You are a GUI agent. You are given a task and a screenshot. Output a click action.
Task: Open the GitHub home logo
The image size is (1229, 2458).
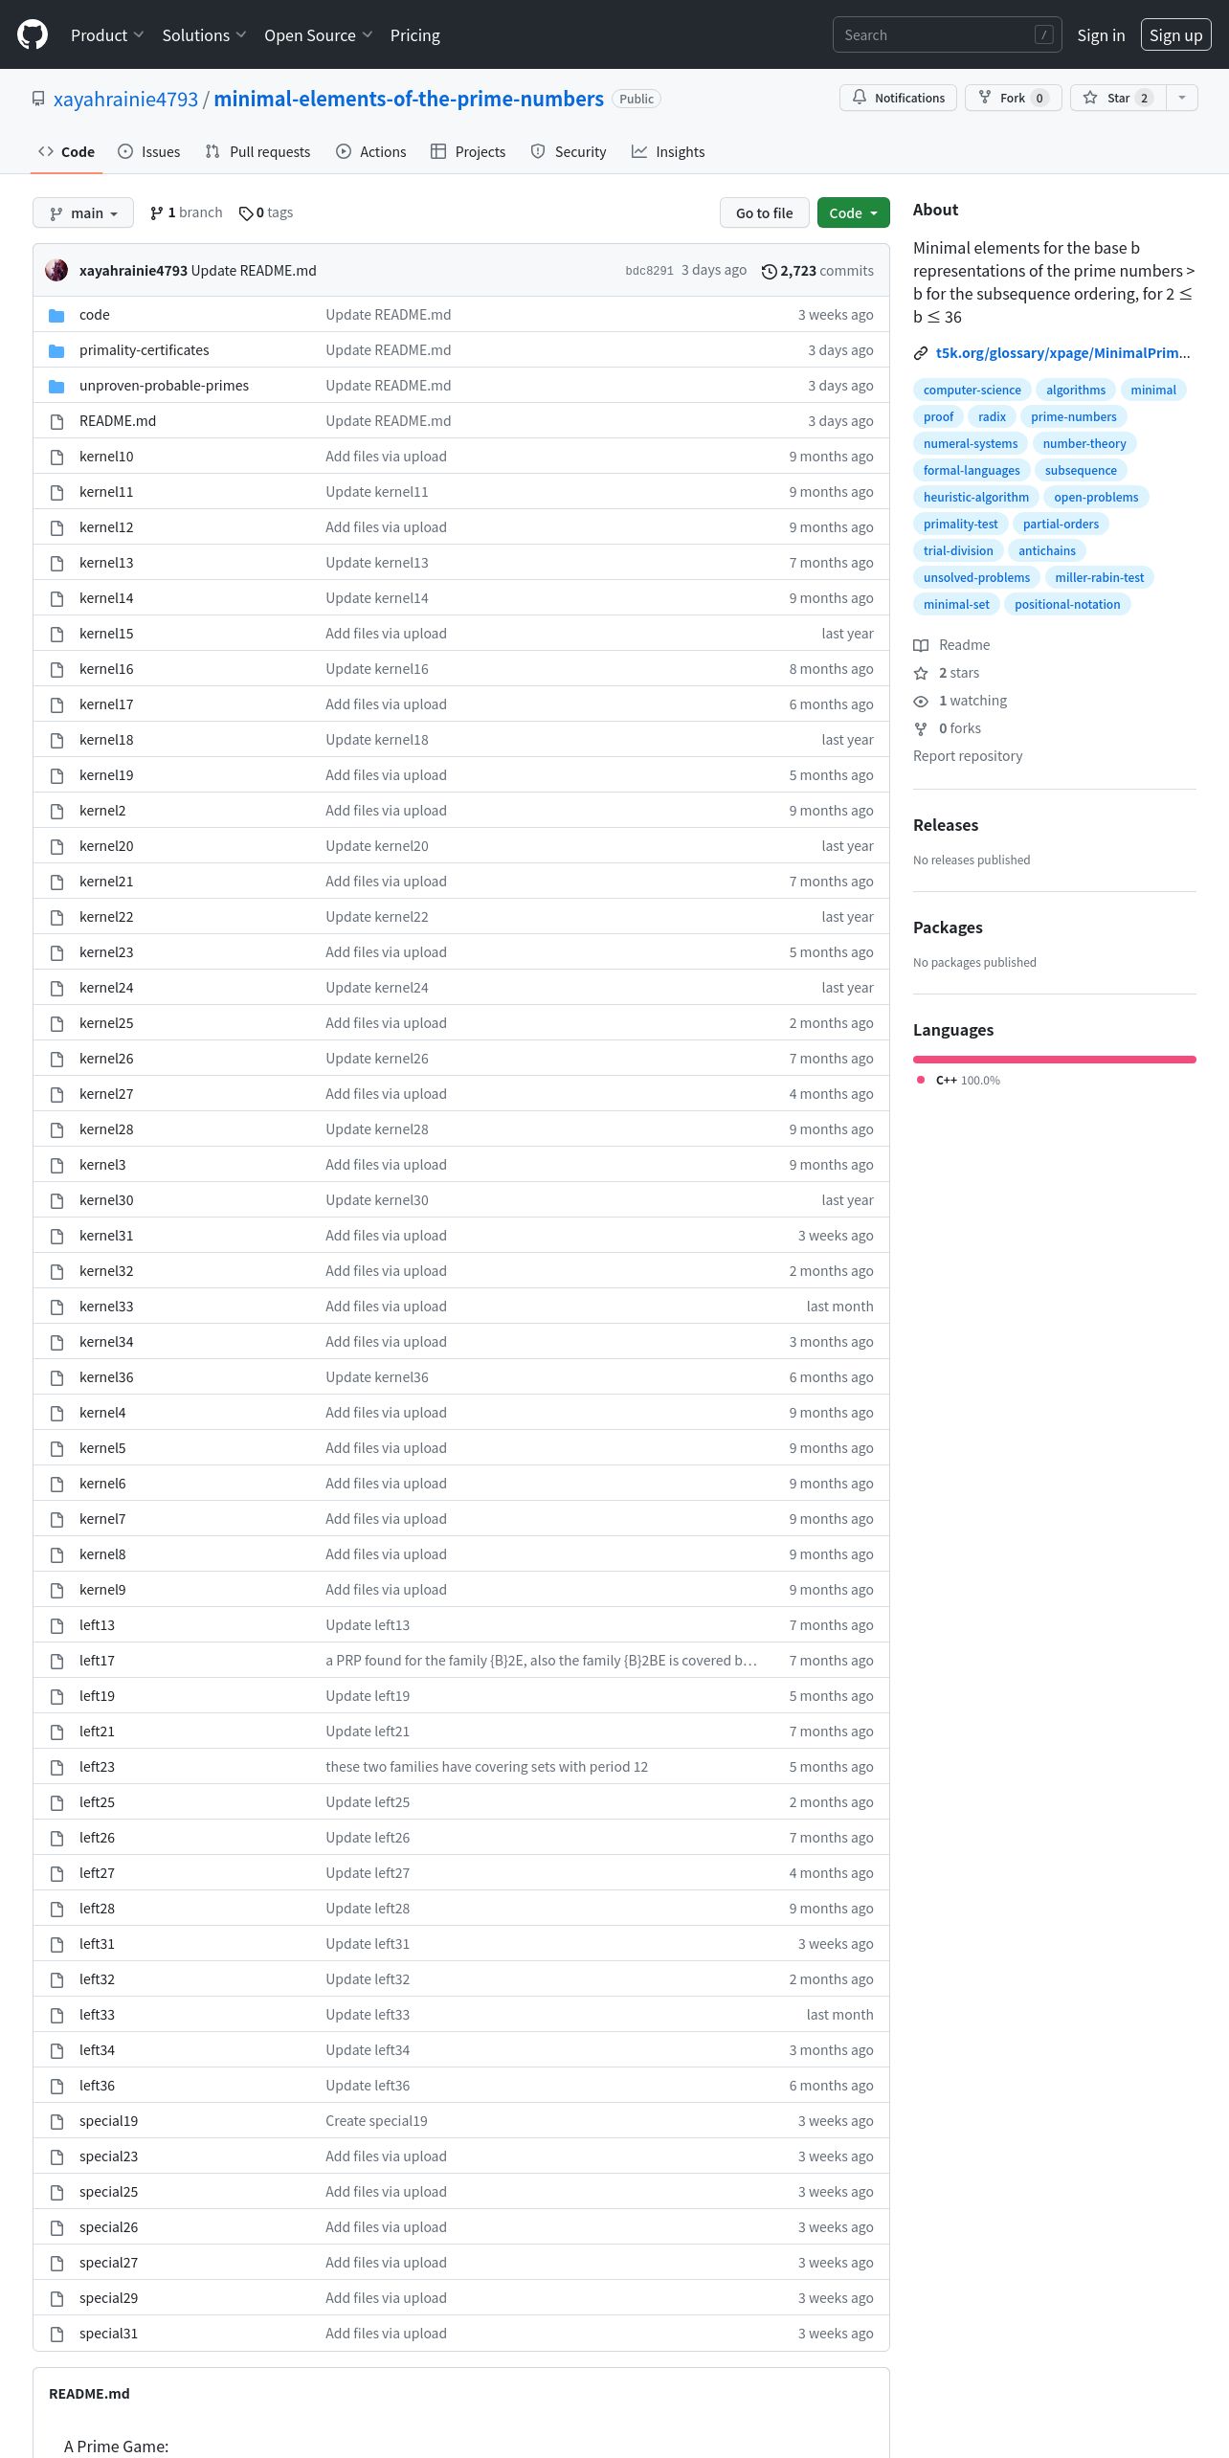pos(33,34)
